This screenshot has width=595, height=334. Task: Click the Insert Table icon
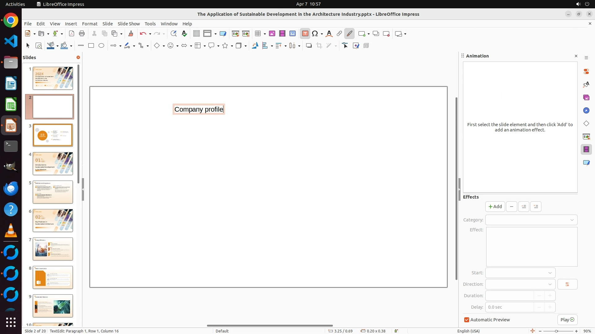click(258, 34)
